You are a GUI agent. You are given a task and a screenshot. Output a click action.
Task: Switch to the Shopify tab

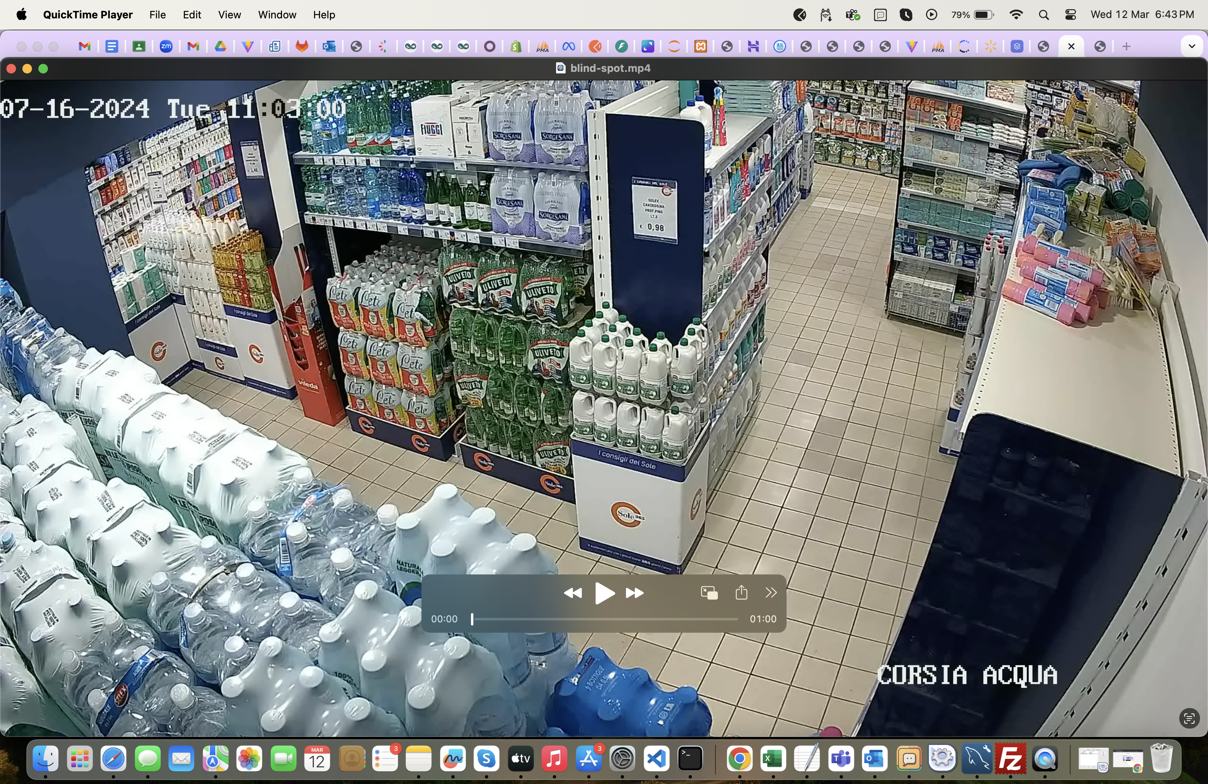coord(516,47)
